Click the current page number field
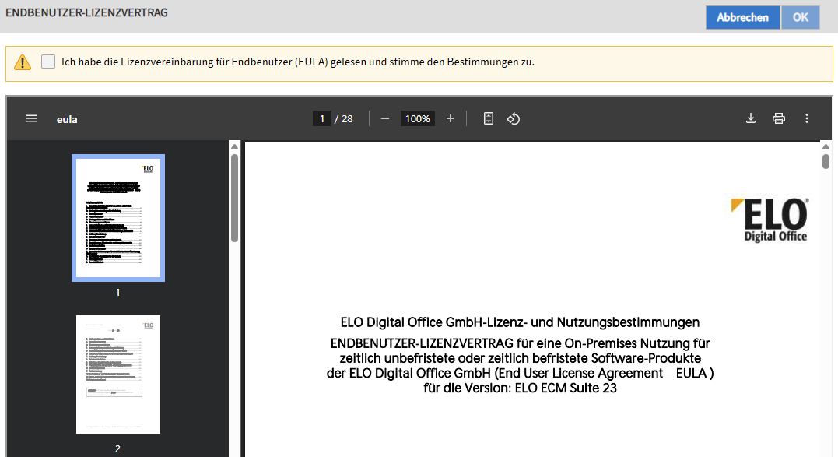838x457 pixels. (x=321, y=118)
